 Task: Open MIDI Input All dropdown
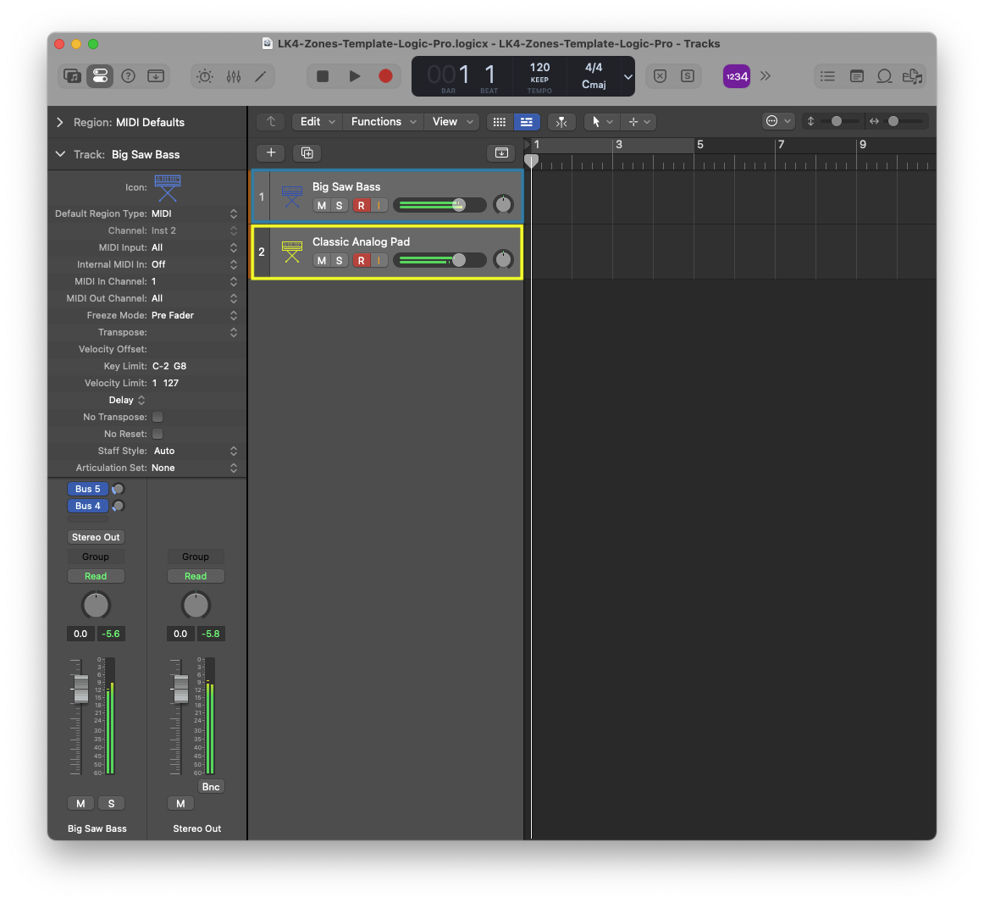194,247
